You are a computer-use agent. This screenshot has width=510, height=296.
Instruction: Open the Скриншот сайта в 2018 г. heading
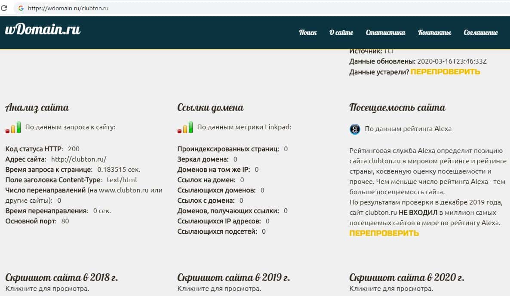[x=61, y=277]
